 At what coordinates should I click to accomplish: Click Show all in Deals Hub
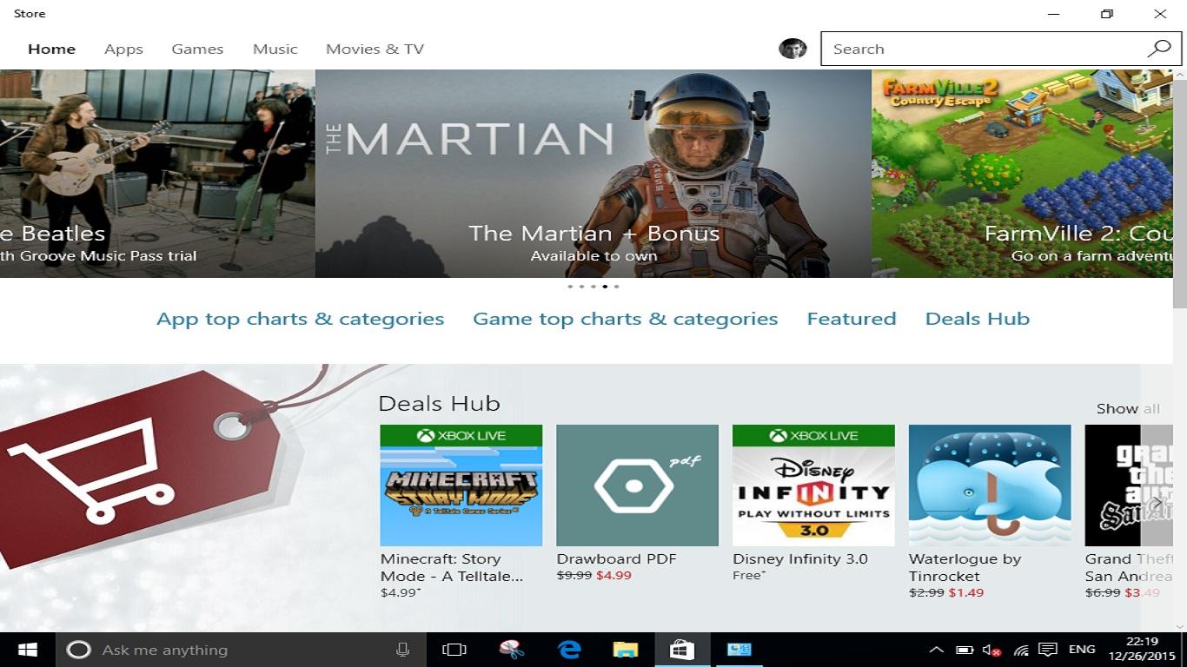click(1128, 408)
